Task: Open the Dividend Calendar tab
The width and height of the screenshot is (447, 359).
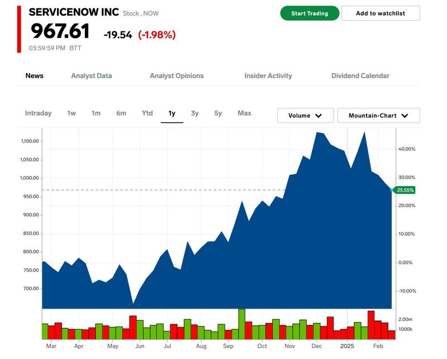Action: (x=360, y=76)
